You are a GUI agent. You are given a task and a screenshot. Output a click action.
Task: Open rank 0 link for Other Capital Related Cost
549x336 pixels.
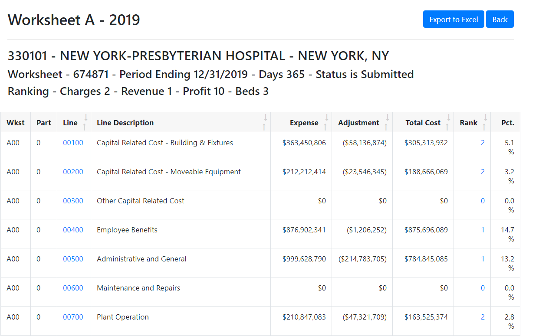(x=483, y=201)
